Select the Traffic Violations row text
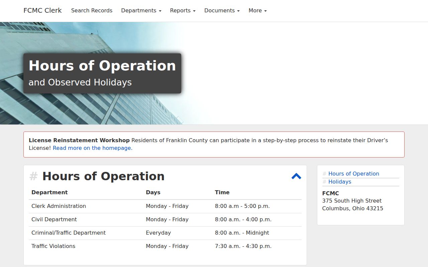428x267 pixels. click(x=53, y=246)
